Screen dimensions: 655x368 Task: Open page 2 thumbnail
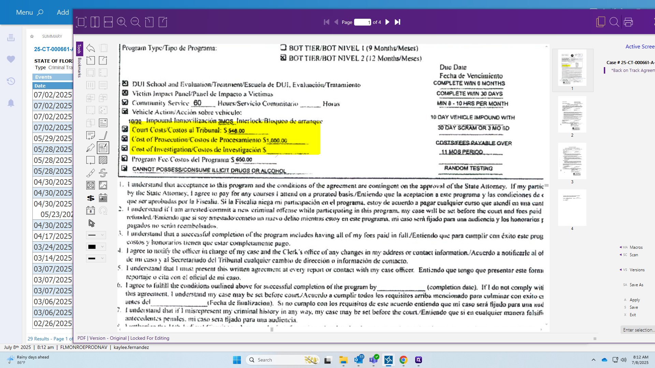[x=572, y=114]
